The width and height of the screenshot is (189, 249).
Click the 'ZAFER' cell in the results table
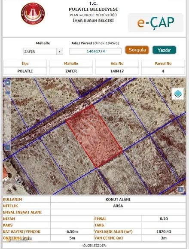click(x=71, y=71)
